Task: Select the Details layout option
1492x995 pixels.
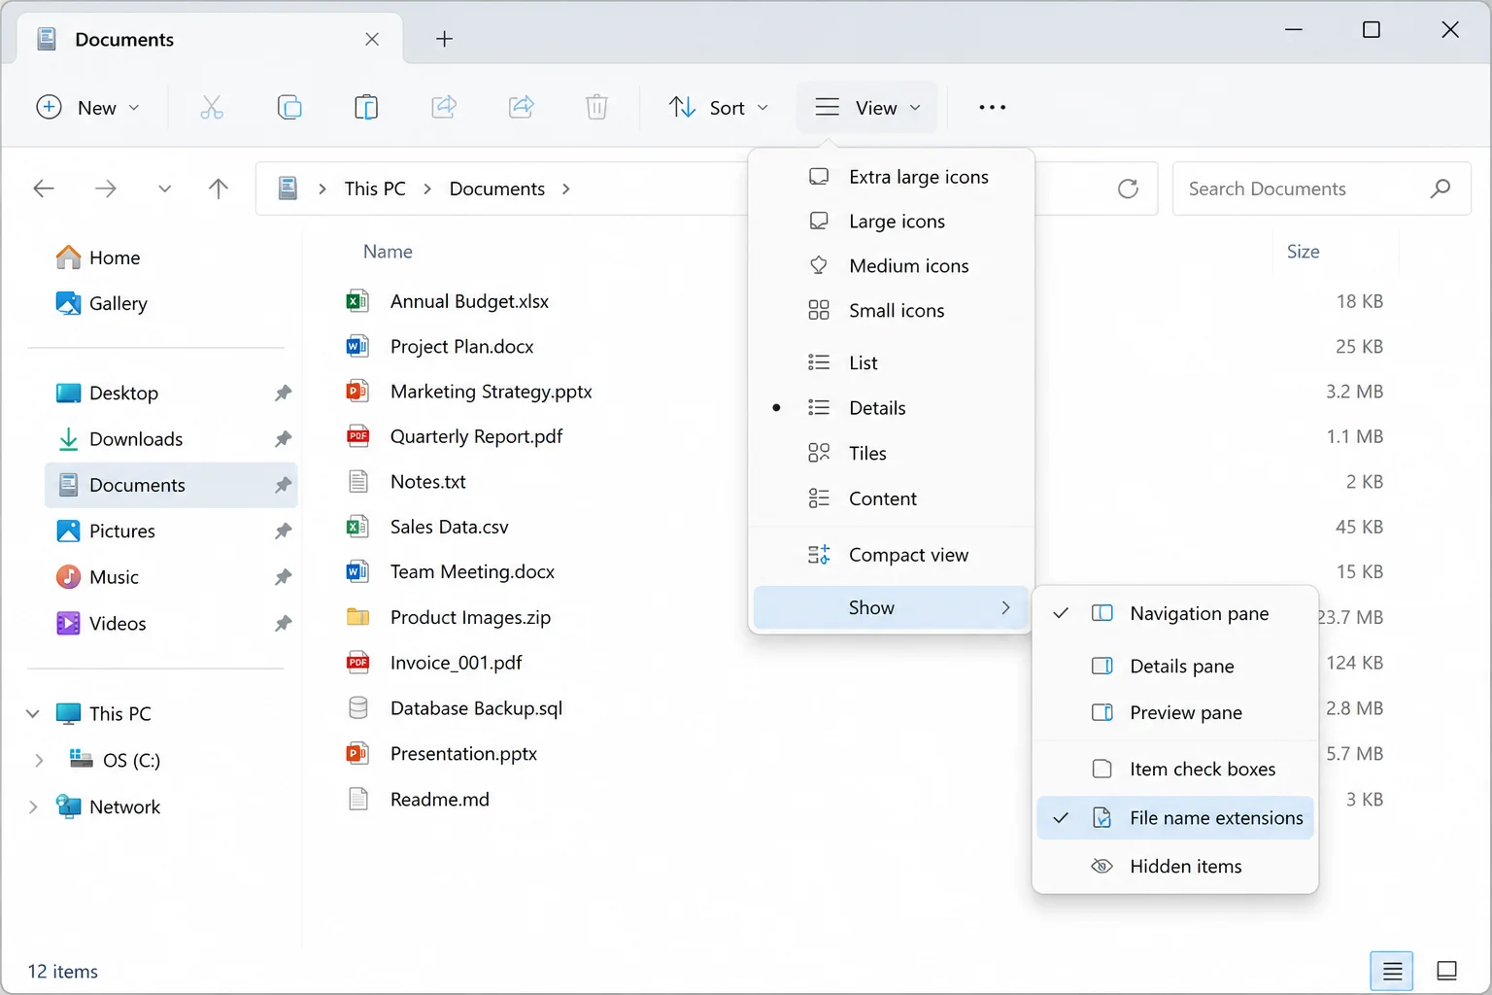Action: [x=891, y=408]
